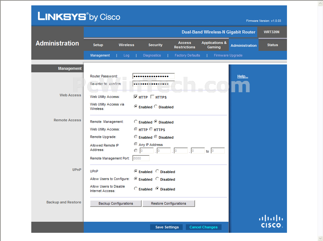Set UPnP to Enabled

click(x=136, y=171)
